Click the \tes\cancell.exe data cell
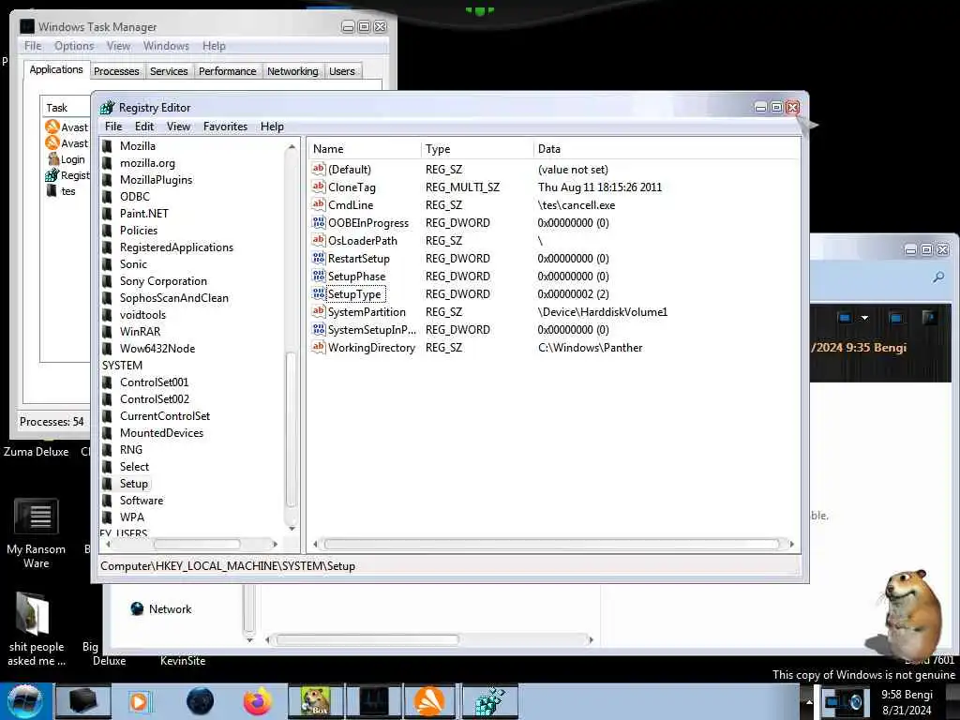960x720 pixels. (x=577, y=205)
